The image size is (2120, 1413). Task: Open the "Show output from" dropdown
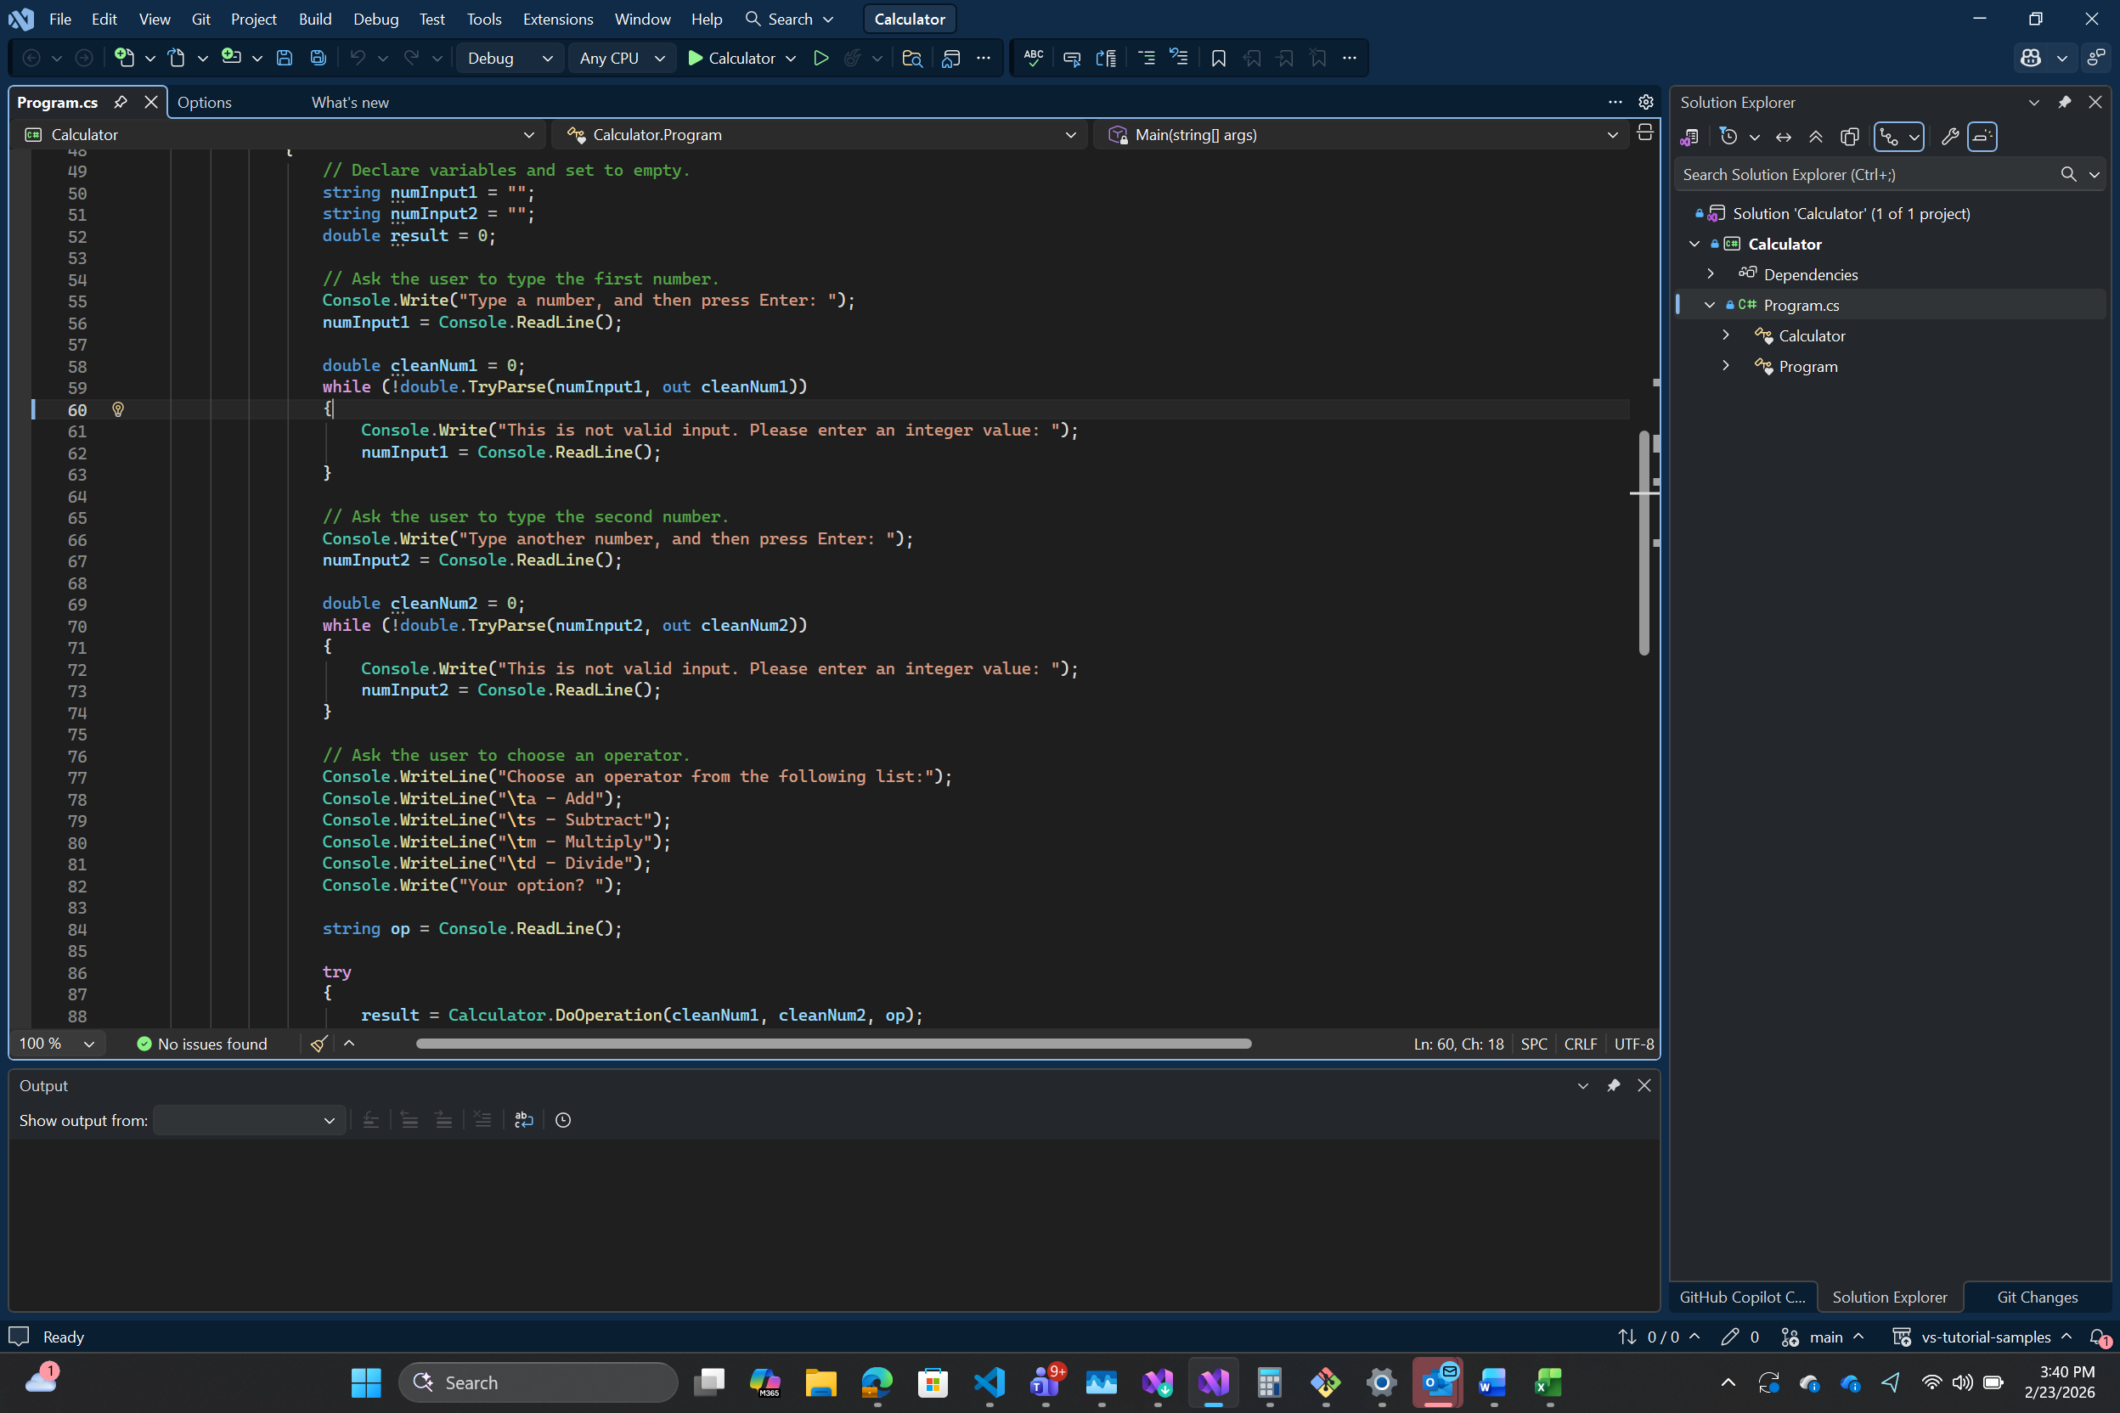(x=250, y=1120)
